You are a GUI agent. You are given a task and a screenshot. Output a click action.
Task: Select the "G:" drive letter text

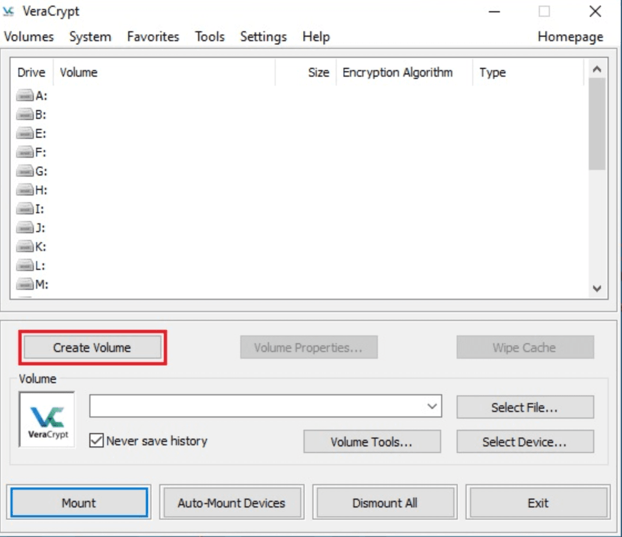41,171
